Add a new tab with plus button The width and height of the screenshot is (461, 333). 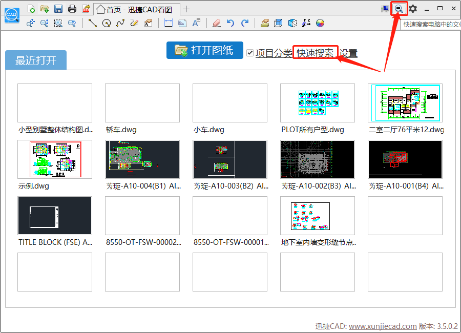pos(186,9)
